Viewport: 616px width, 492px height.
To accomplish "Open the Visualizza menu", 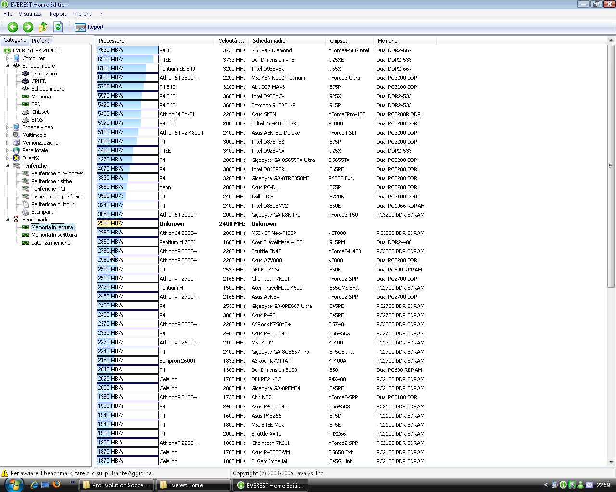I will pos(30,14).
